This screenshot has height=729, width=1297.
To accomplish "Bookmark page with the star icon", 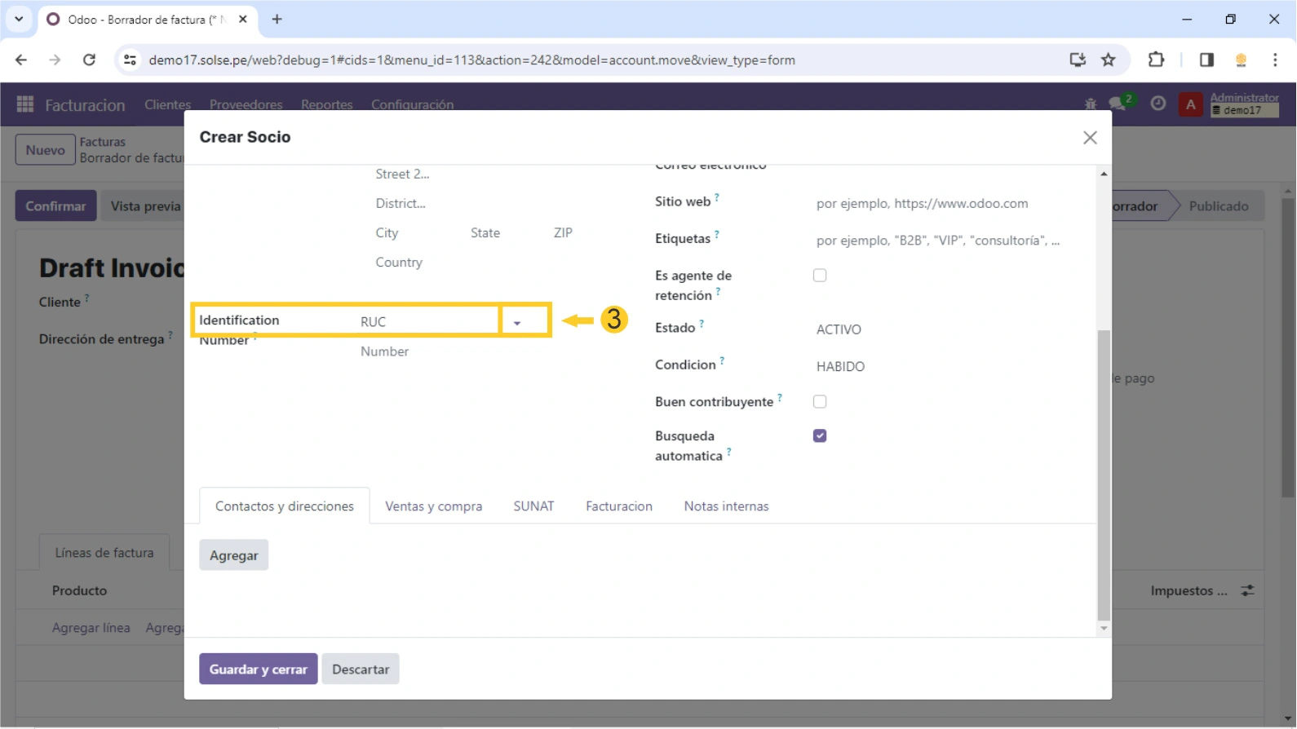I will pos(1108,60).
